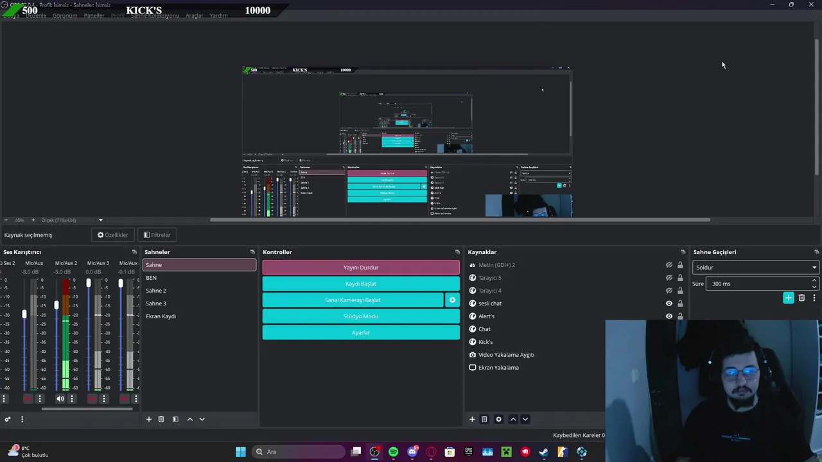Show the Metin (GDI+) 2 source
The width and height of the screenshot is (822, 462).
pyautogui.click(x=669, y=265)
